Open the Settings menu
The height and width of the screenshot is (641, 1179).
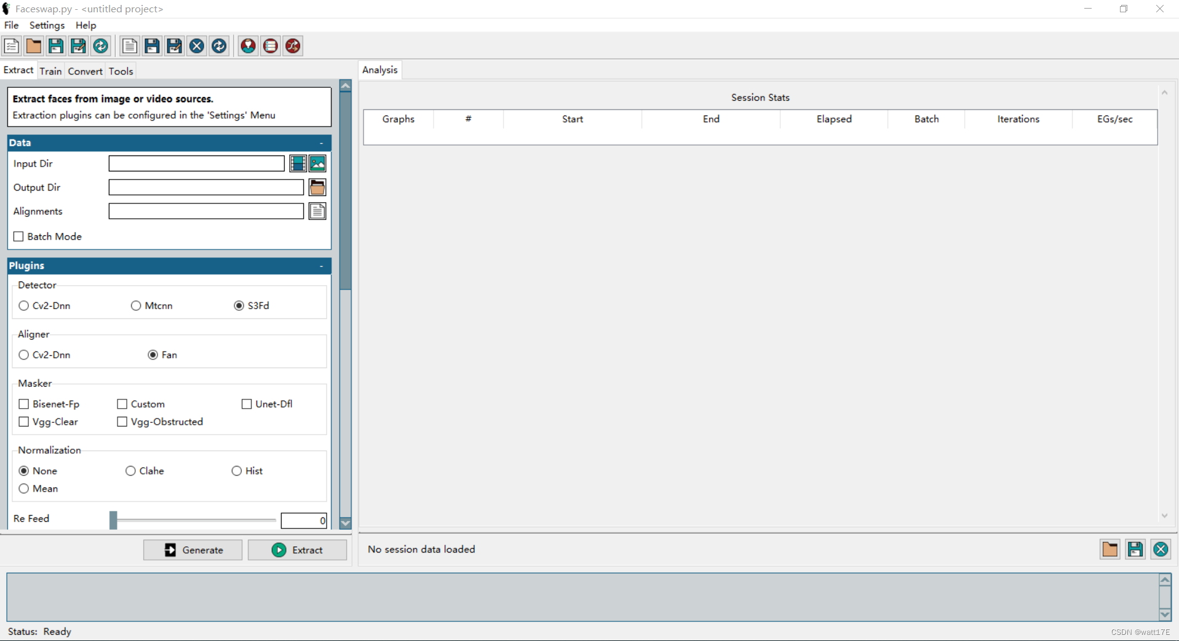click(47, 25)
